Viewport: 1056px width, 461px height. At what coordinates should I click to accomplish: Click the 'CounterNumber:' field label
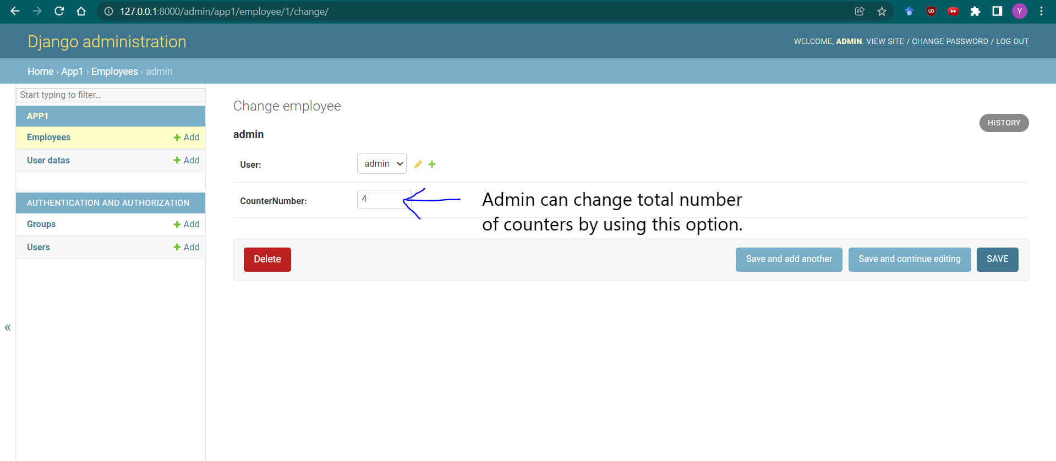pyautogui.click(x=273, y=201)
